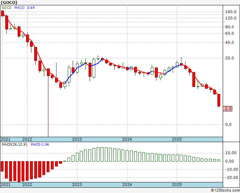Open the 12Stocks.com copyright link
240x193 pixels.
point(225,191)
